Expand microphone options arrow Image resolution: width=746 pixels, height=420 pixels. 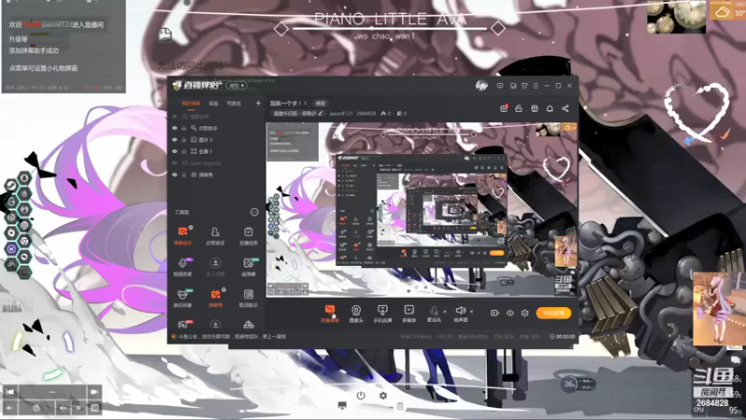point(445,312)
